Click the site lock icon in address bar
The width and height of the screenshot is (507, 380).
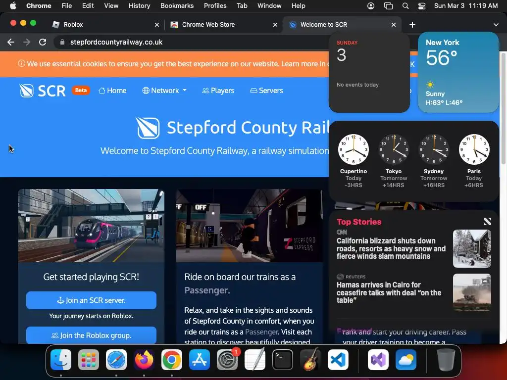(62, 42)
